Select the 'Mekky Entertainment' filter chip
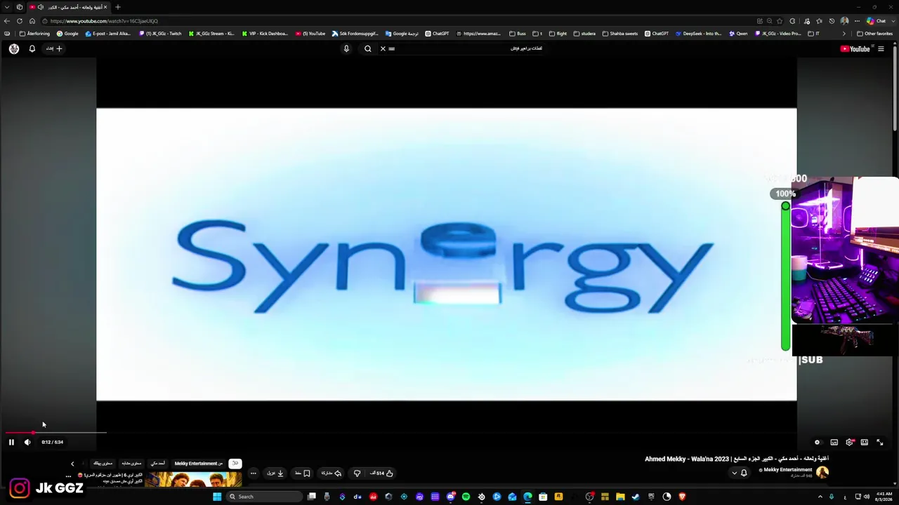 click(x=199, y=464)
